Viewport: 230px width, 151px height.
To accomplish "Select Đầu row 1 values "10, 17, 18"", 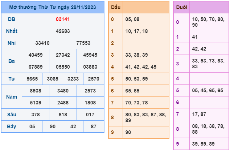I will tap(136, 31).
